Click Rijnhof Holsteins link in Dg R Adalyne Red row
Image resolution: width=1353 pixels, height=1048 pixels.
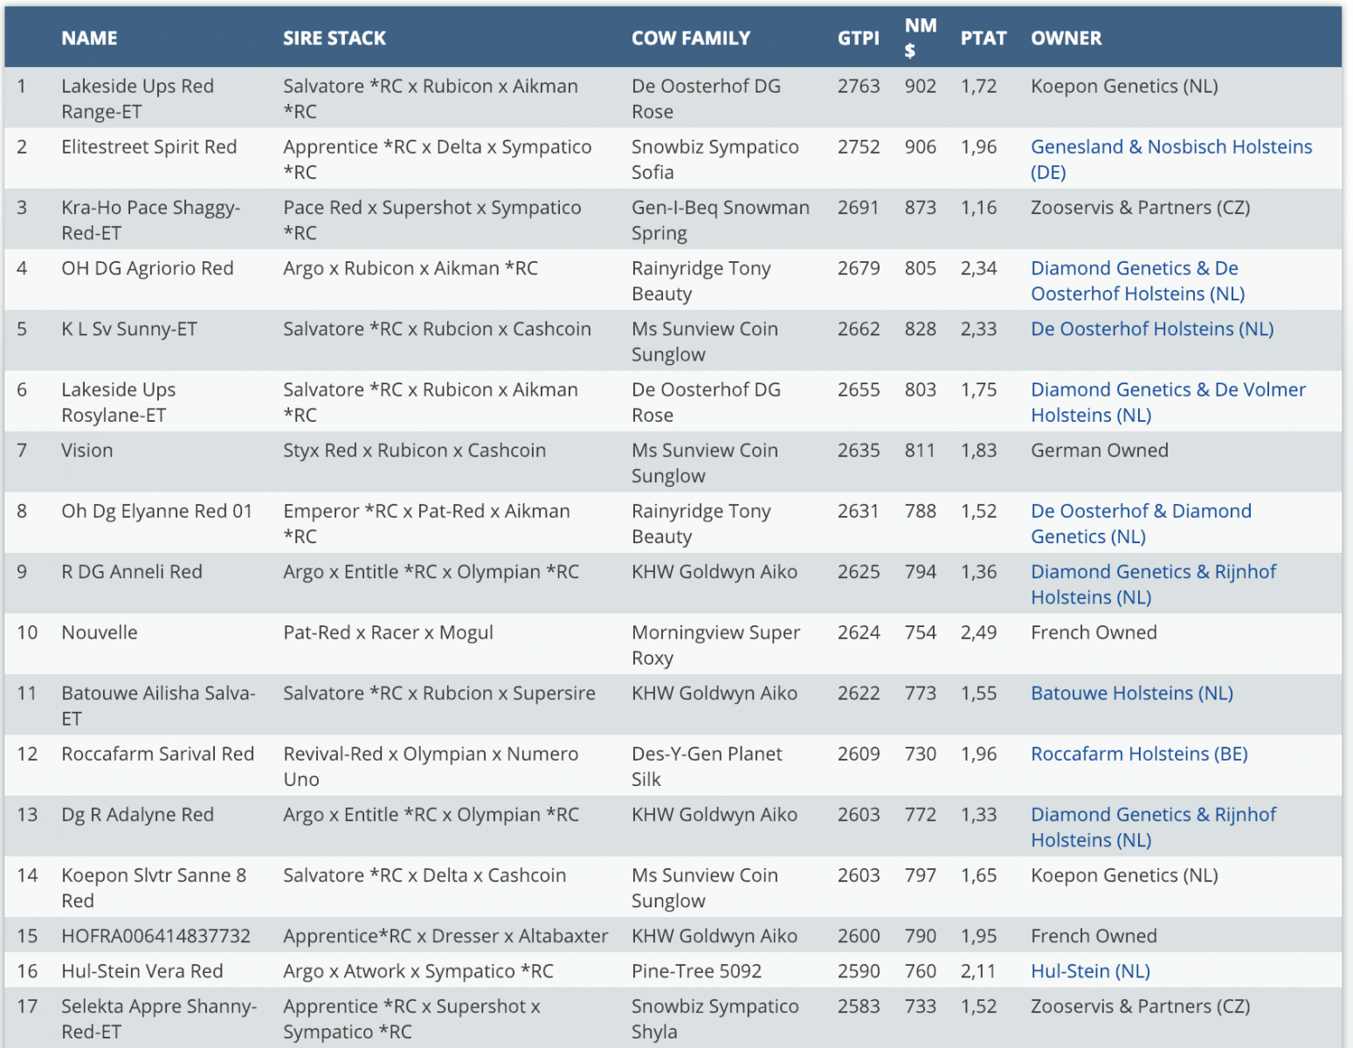[x=1152, y=816]
